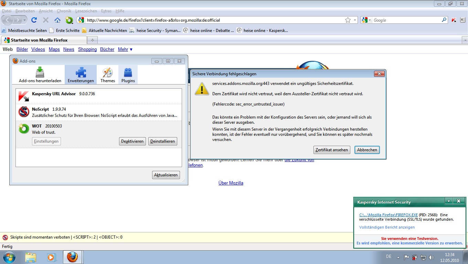
Task: Open the Ansicht menu
Action: tap(46, 11)
